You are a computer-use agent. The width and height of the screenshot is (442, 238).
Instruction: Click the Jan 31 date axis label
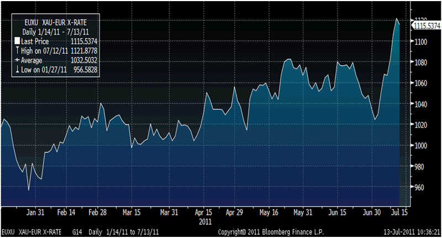[x=35, y=212]
